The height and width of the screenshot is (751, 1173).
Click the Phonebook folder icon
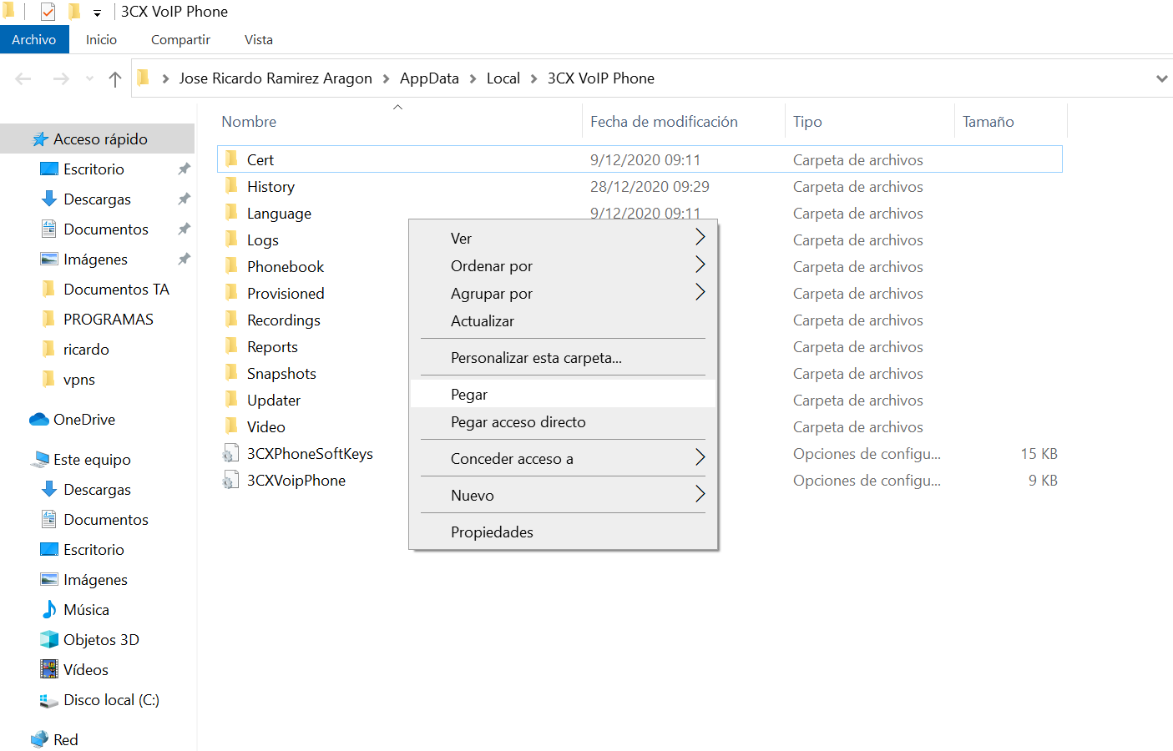(x=231, y=266)
